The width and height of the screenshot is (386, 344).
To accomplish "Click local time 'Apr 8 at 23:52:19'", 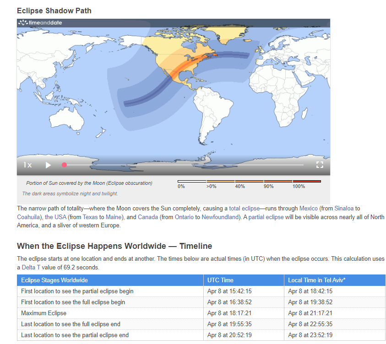I will [310, 335].
